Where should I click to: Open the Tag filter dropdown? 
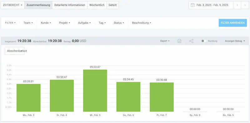click(102, 23)
